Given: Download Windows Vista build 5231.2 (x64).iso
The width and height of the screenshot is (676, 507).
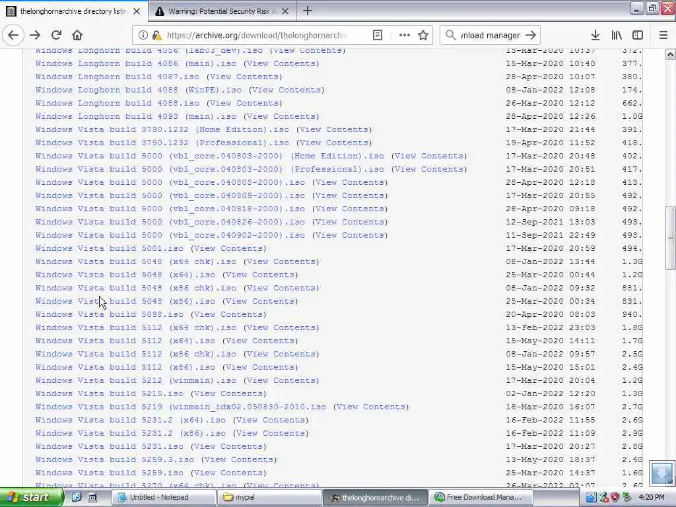Looking at the screenshot, I should click(x=130, y=421).
